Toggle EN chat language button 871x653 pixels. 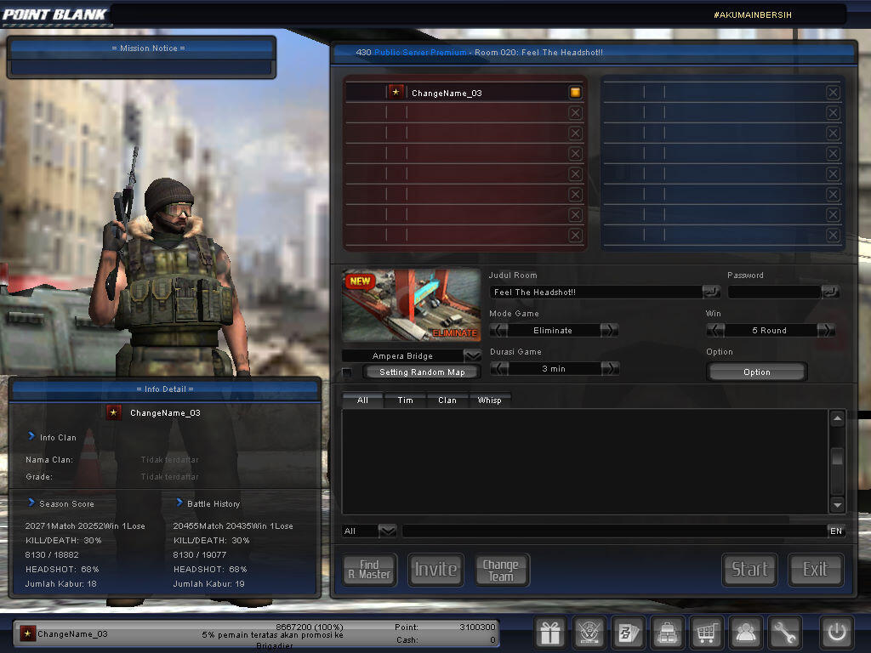click(x=836, y=531)
